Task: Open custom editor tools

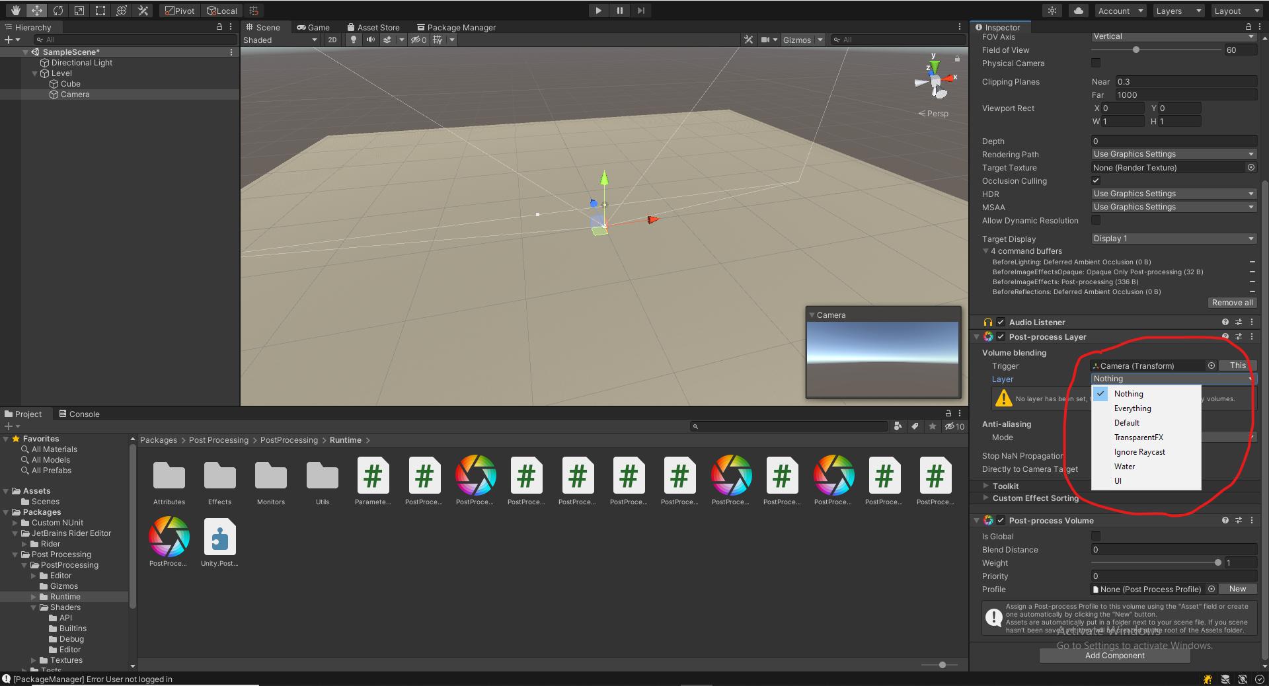Action: (142, 11)
